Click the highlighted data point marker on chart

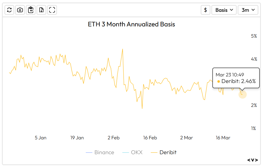(242, 94)
